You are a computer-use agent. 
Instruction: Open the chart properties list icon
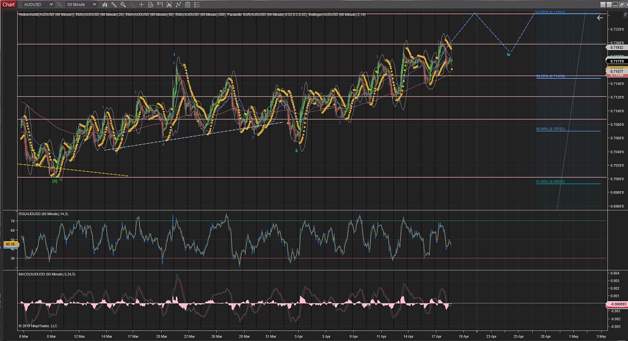[x=196, y=4]
